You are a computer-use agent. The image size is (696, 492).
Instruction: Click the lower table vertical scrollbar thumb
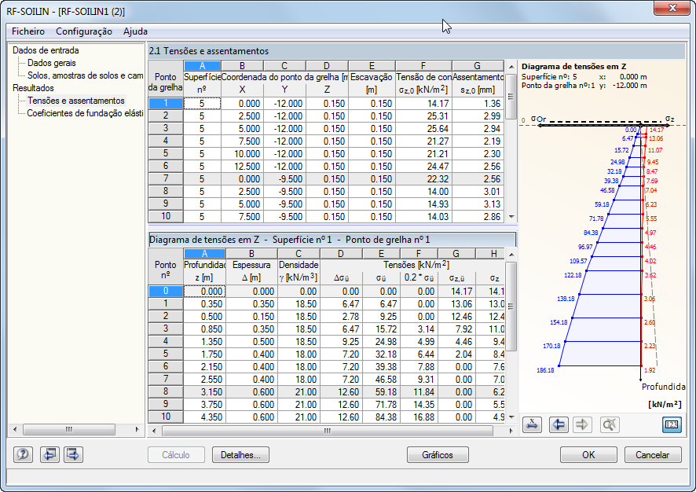[x=511, y=306]
